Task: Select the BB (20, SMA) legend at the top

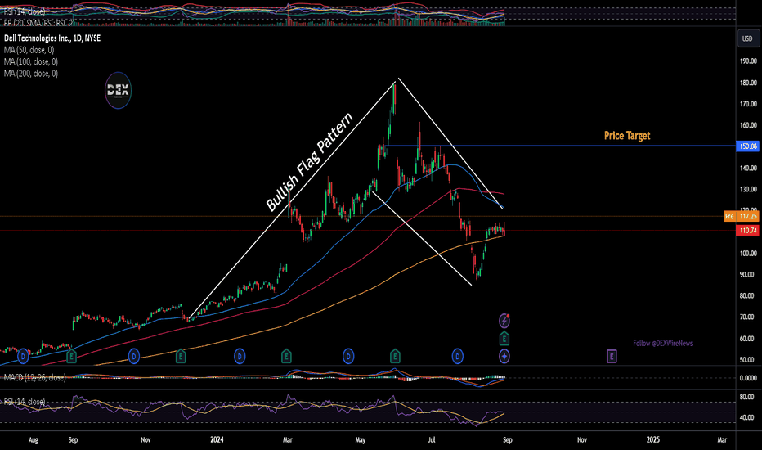Action: click(39, 22)
